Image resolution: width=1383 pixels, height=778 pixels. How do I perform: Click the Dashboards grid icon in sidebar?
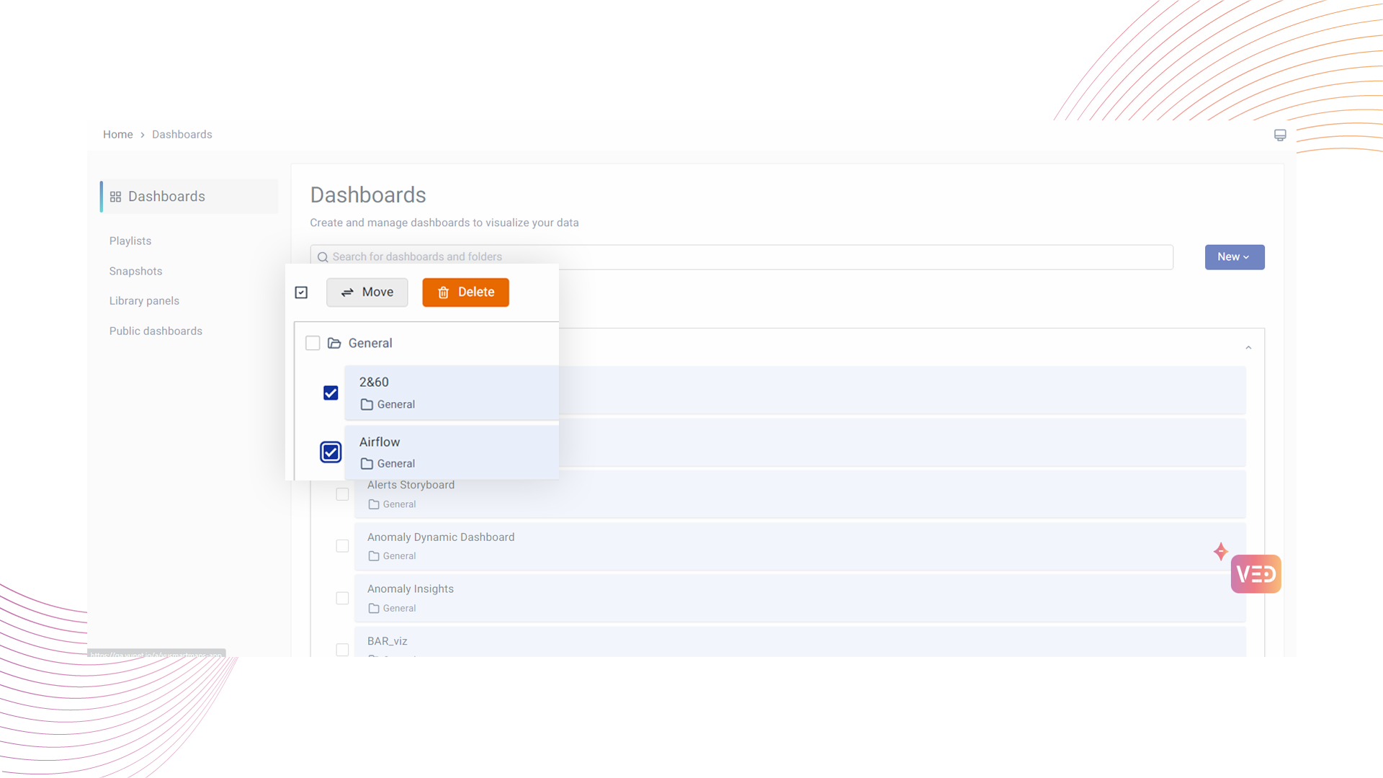pyautogui.click(x=115, y=197)
